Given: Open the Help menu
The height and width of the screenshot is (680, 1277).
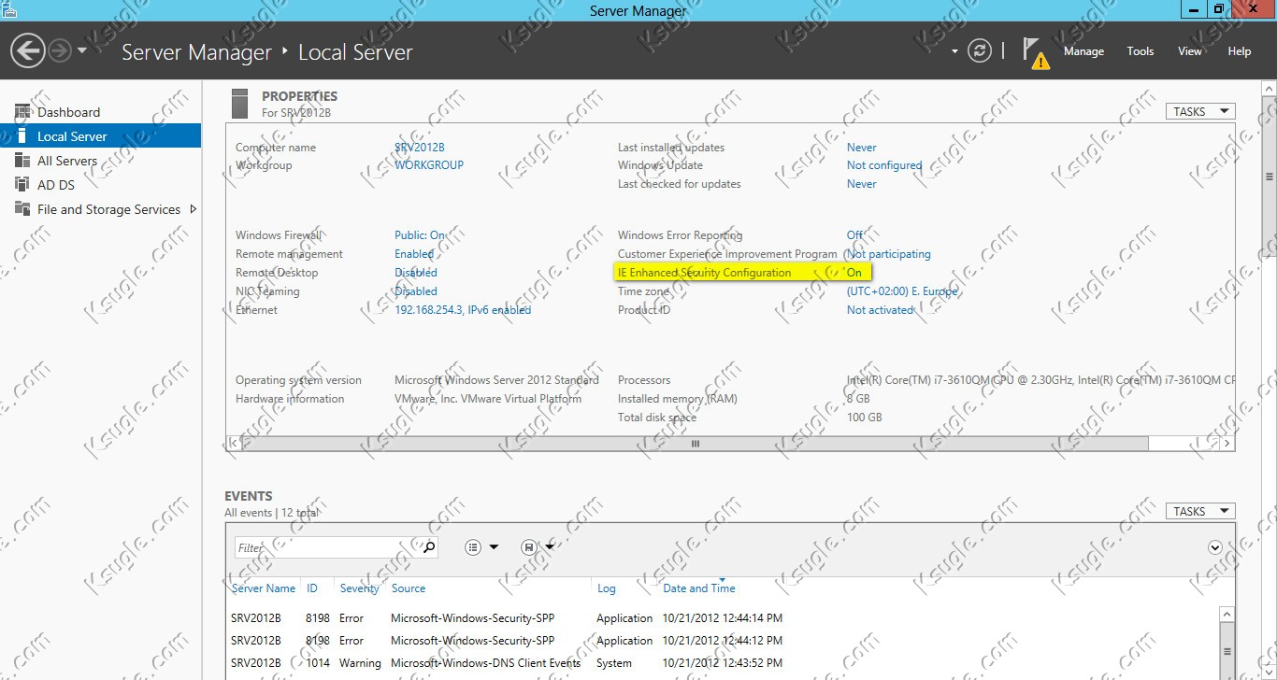Looking at the screenshot, I should [x=1240, y=51].
